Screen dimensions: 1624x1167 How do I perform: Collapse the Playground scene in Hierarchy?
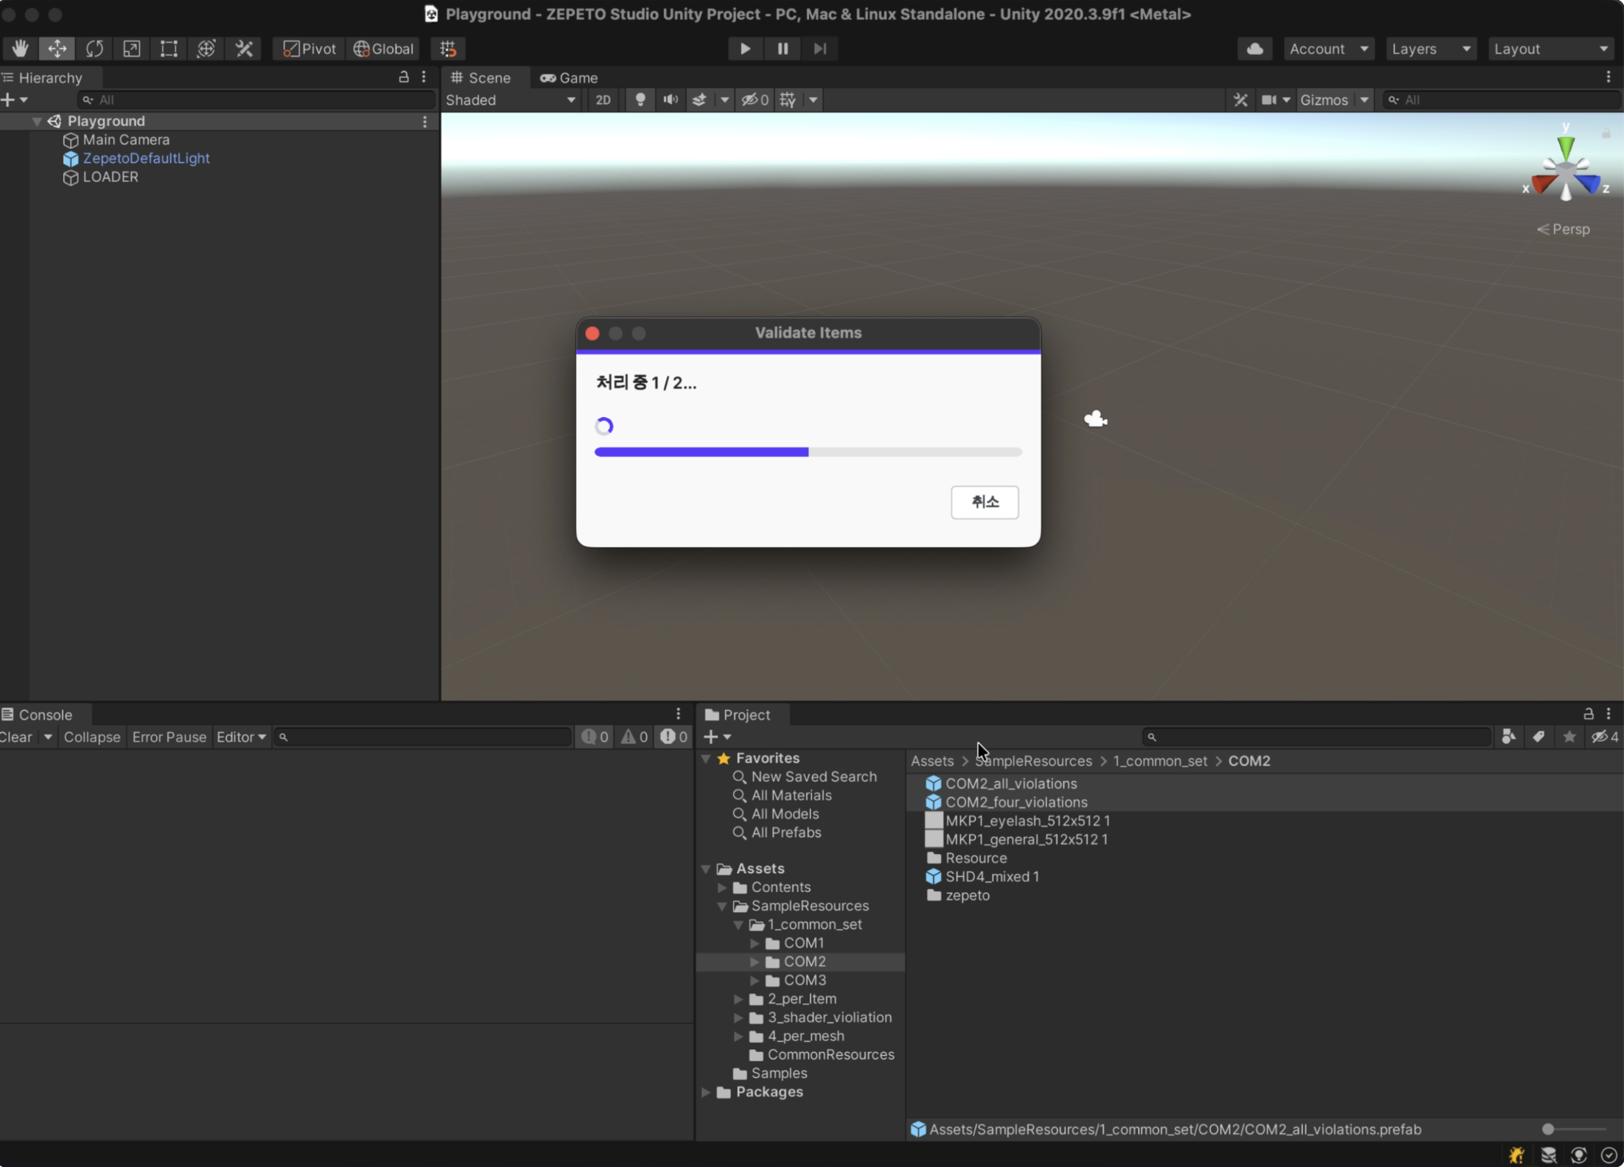(x=36, y=121)
